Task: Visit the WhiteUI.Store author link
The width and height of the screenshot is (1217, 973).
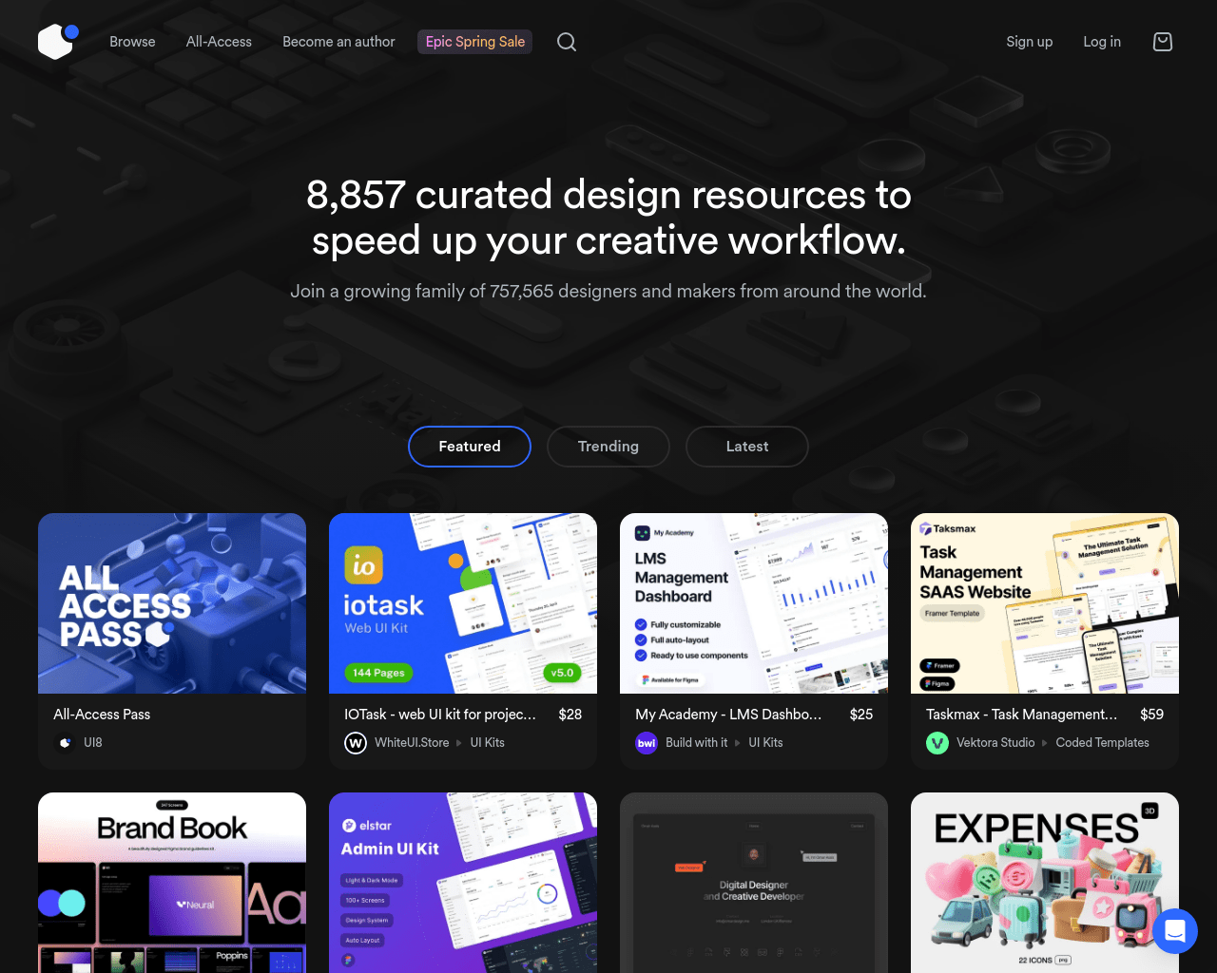Action: (x=412, y=743)
